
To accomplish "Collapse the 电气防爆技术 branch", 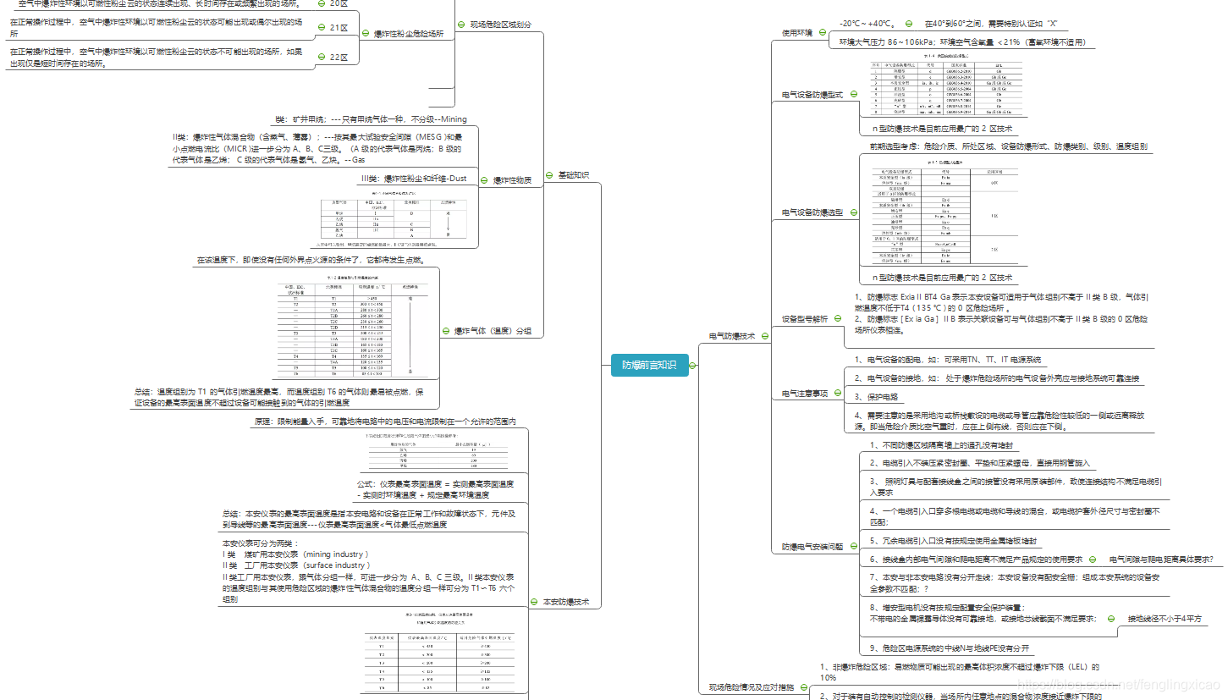I will [x=765, y=336].
